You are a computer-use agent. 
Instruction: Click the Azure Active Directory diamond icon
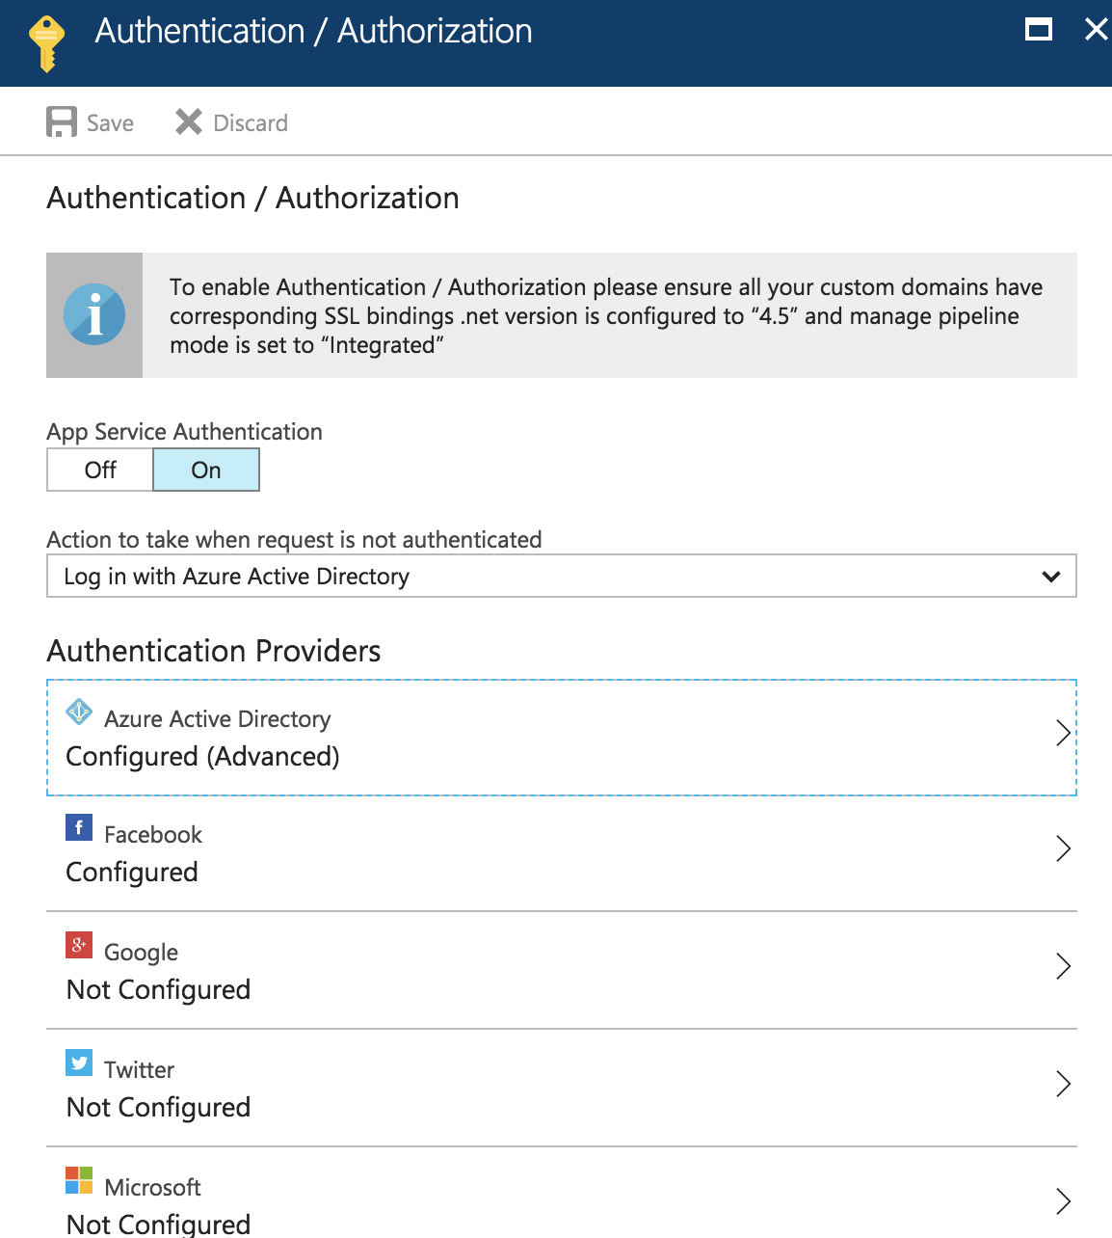point(79,713)
